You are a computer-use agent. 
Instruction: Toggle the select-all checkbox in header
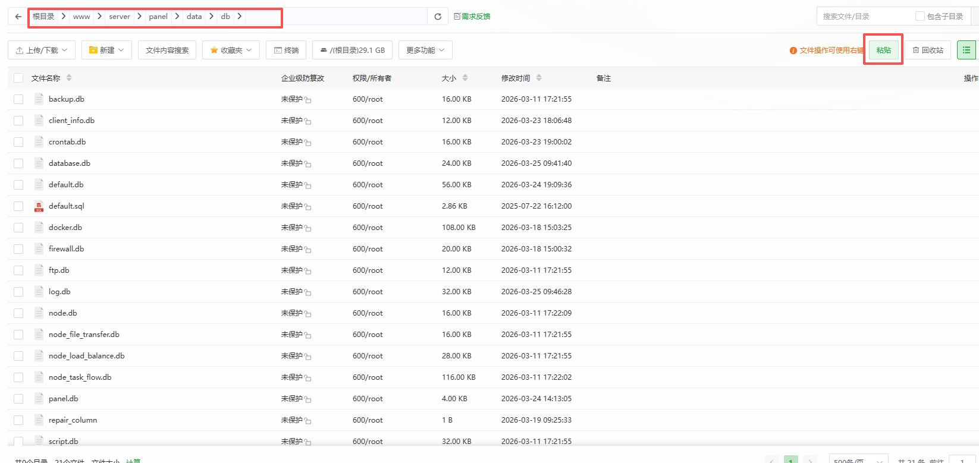point(18,78)
